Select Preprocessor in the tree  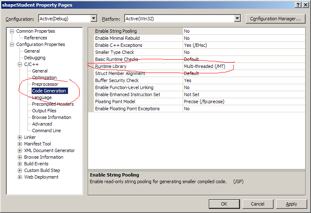click(45, 84)
